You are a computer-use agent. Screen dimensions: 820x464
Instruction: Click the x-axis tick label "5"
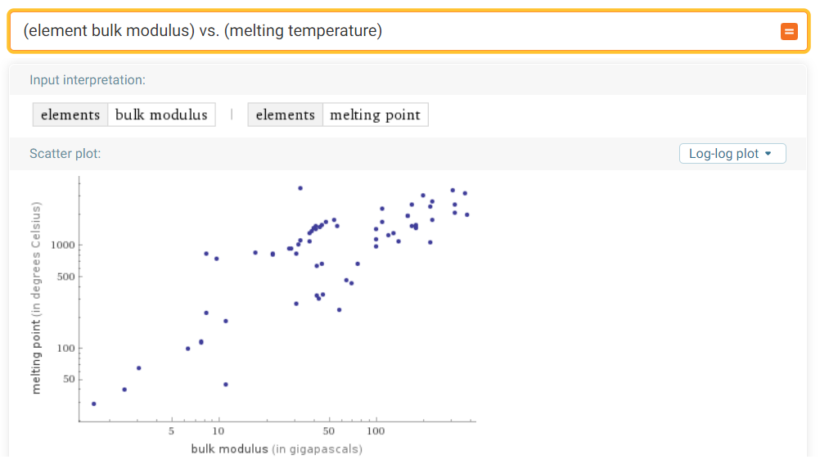(172, 430)
